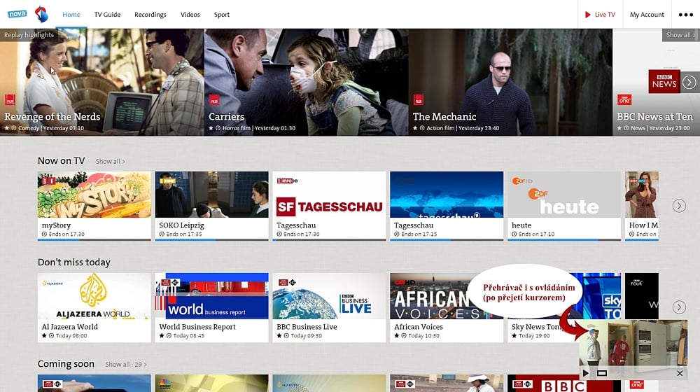Image resolution: width=700 pixels, height=392 pixels.
Task: Show all 29 Coming soon items
Action: [126, 365]
